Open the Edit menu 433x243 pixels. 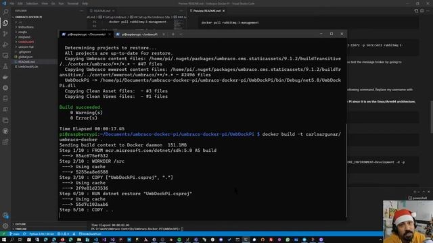(x=20, y=3)
